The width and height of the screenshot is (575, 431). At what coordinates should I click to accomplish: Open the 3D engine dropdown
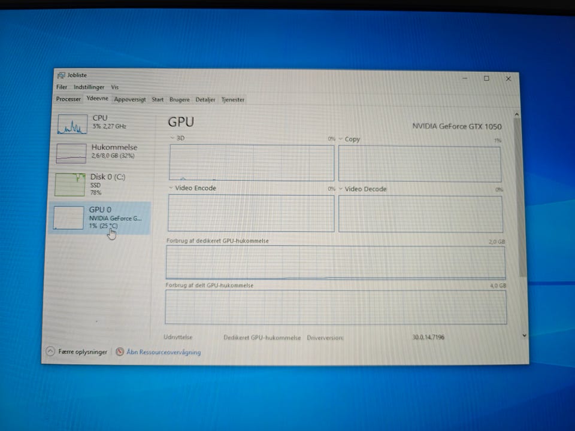coord(172,138)
